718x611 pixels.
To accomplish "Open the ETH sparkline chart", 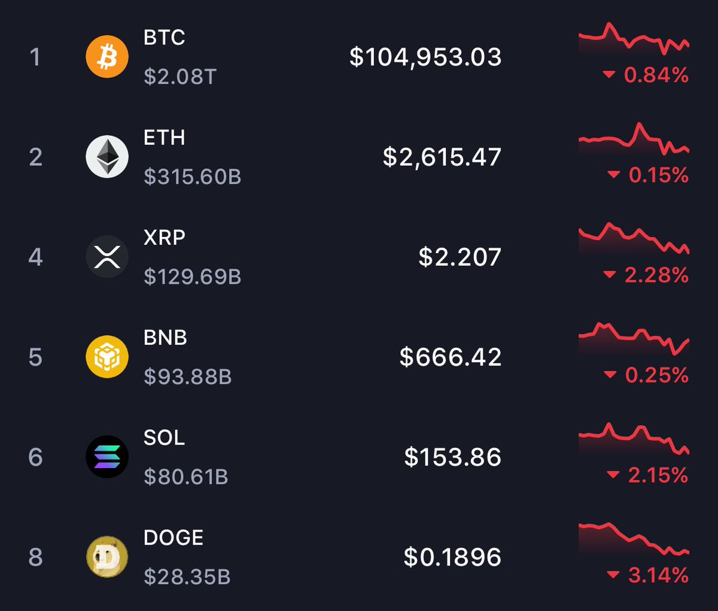I will click(x=634, y=139).
